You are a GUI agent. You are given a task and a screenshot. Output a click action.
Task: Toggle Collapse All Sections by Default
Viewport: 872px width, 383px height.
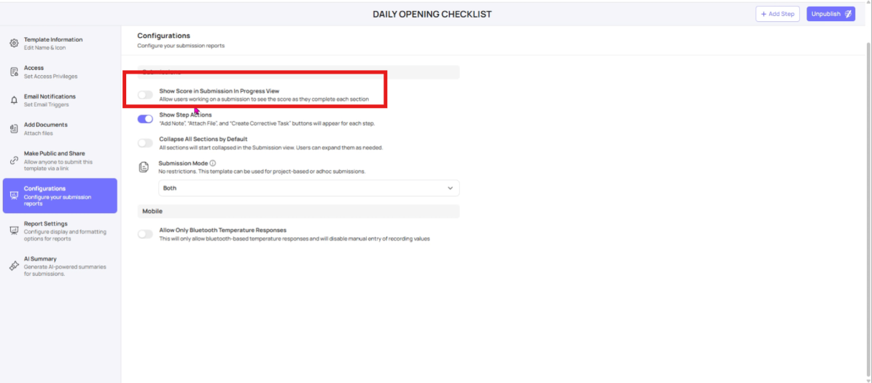pyautogui.click(x=145, y=142)
